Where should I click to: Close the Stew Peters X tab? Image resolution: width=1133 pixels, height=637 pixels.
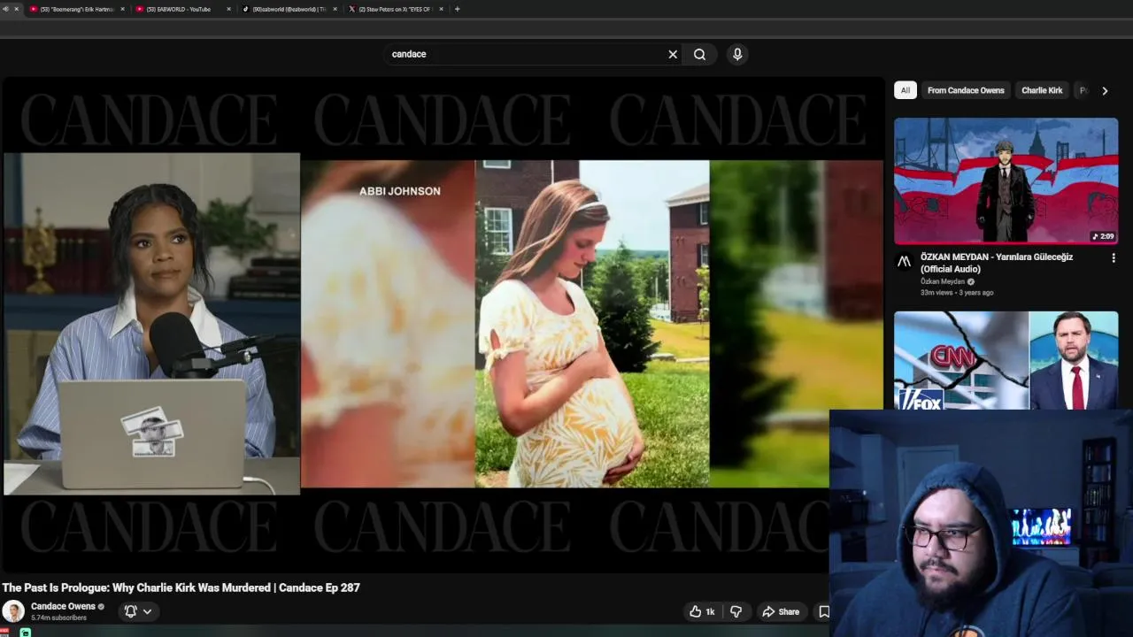441,9
